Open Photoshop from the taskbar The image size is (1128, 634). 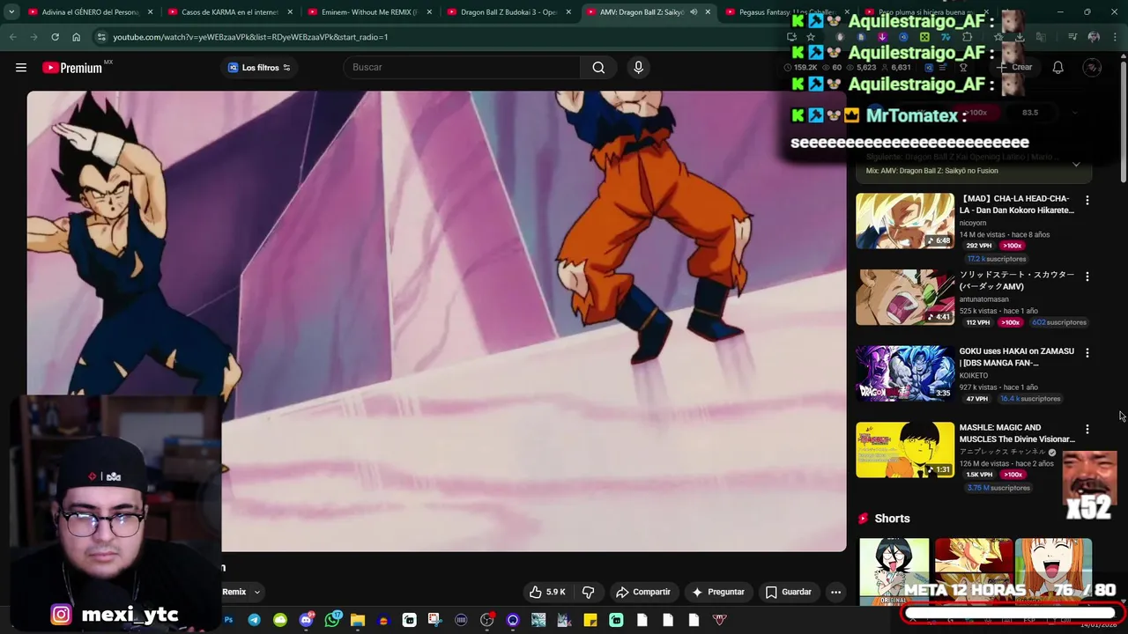click(228, 620)
